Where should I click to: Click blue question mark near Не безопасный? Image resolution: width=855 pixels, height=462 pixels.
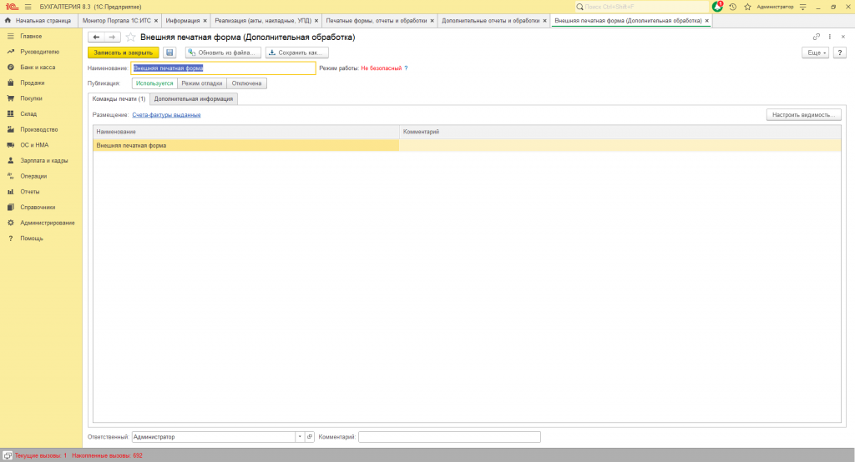pos(406,68)
